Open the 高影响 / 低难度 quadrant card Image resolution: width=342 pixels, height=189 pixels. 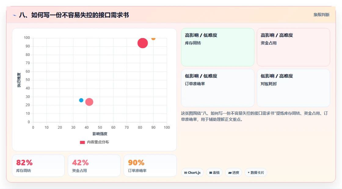coord(218,47)
